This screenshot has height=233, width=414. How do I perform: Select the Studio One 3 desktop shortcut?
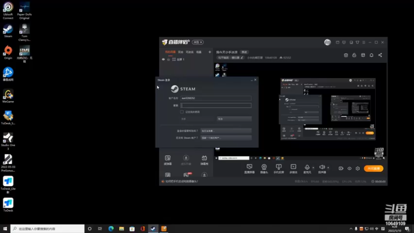[8, 141]
